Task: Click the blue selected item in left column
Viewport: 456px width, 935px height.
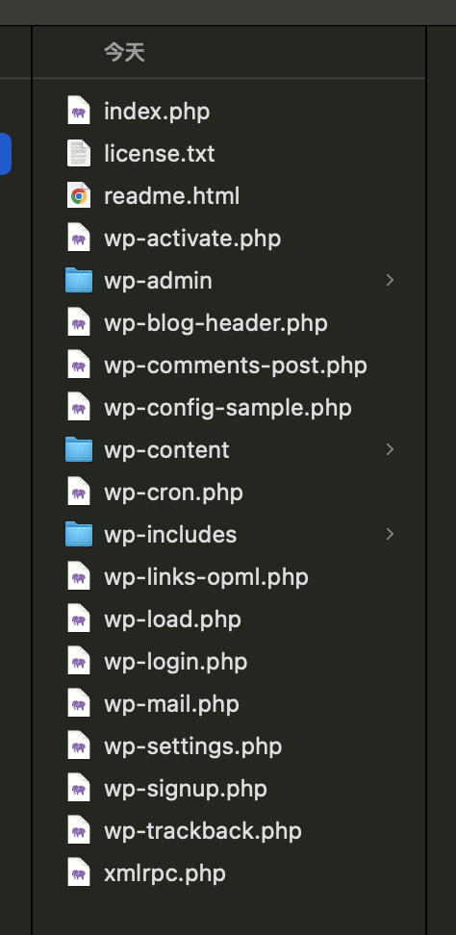Action: point(6,153)
